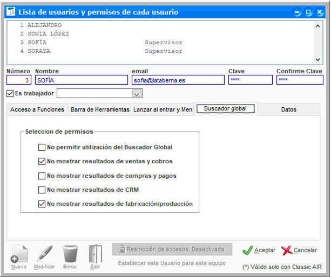Switch to Acceso a Funciones tab

pyautogui.click(x=37, y=109)
